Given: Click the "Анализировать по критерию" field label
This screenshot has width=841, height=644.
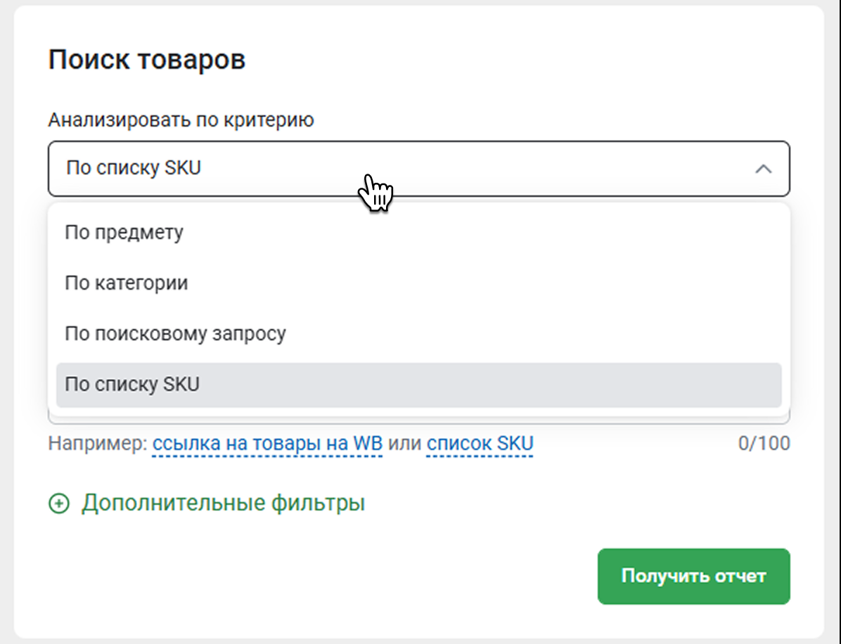Looking at the screenshot, I should tap(181, 120).
